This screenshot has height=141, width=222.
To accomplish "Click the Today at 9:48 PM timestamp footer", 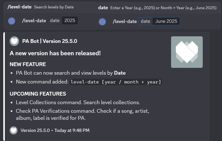I will pos(71,130).
